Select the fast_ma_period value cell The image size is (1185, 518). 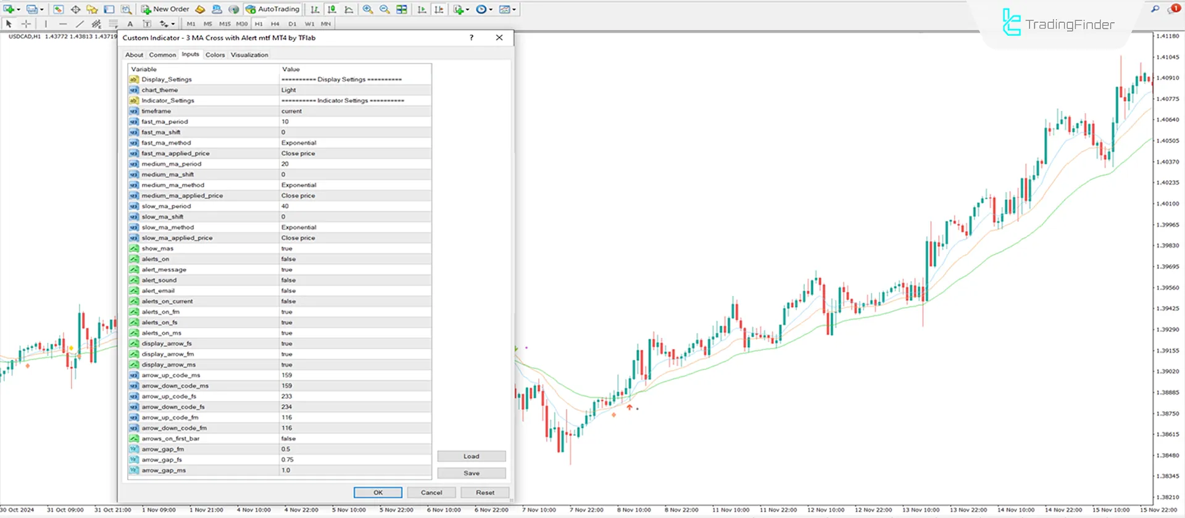[x=355, y=121]
